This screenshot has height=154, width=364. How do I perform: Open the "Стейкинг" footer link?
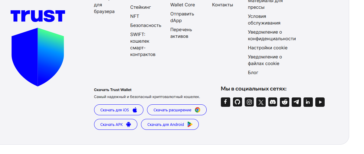[141, 7]
